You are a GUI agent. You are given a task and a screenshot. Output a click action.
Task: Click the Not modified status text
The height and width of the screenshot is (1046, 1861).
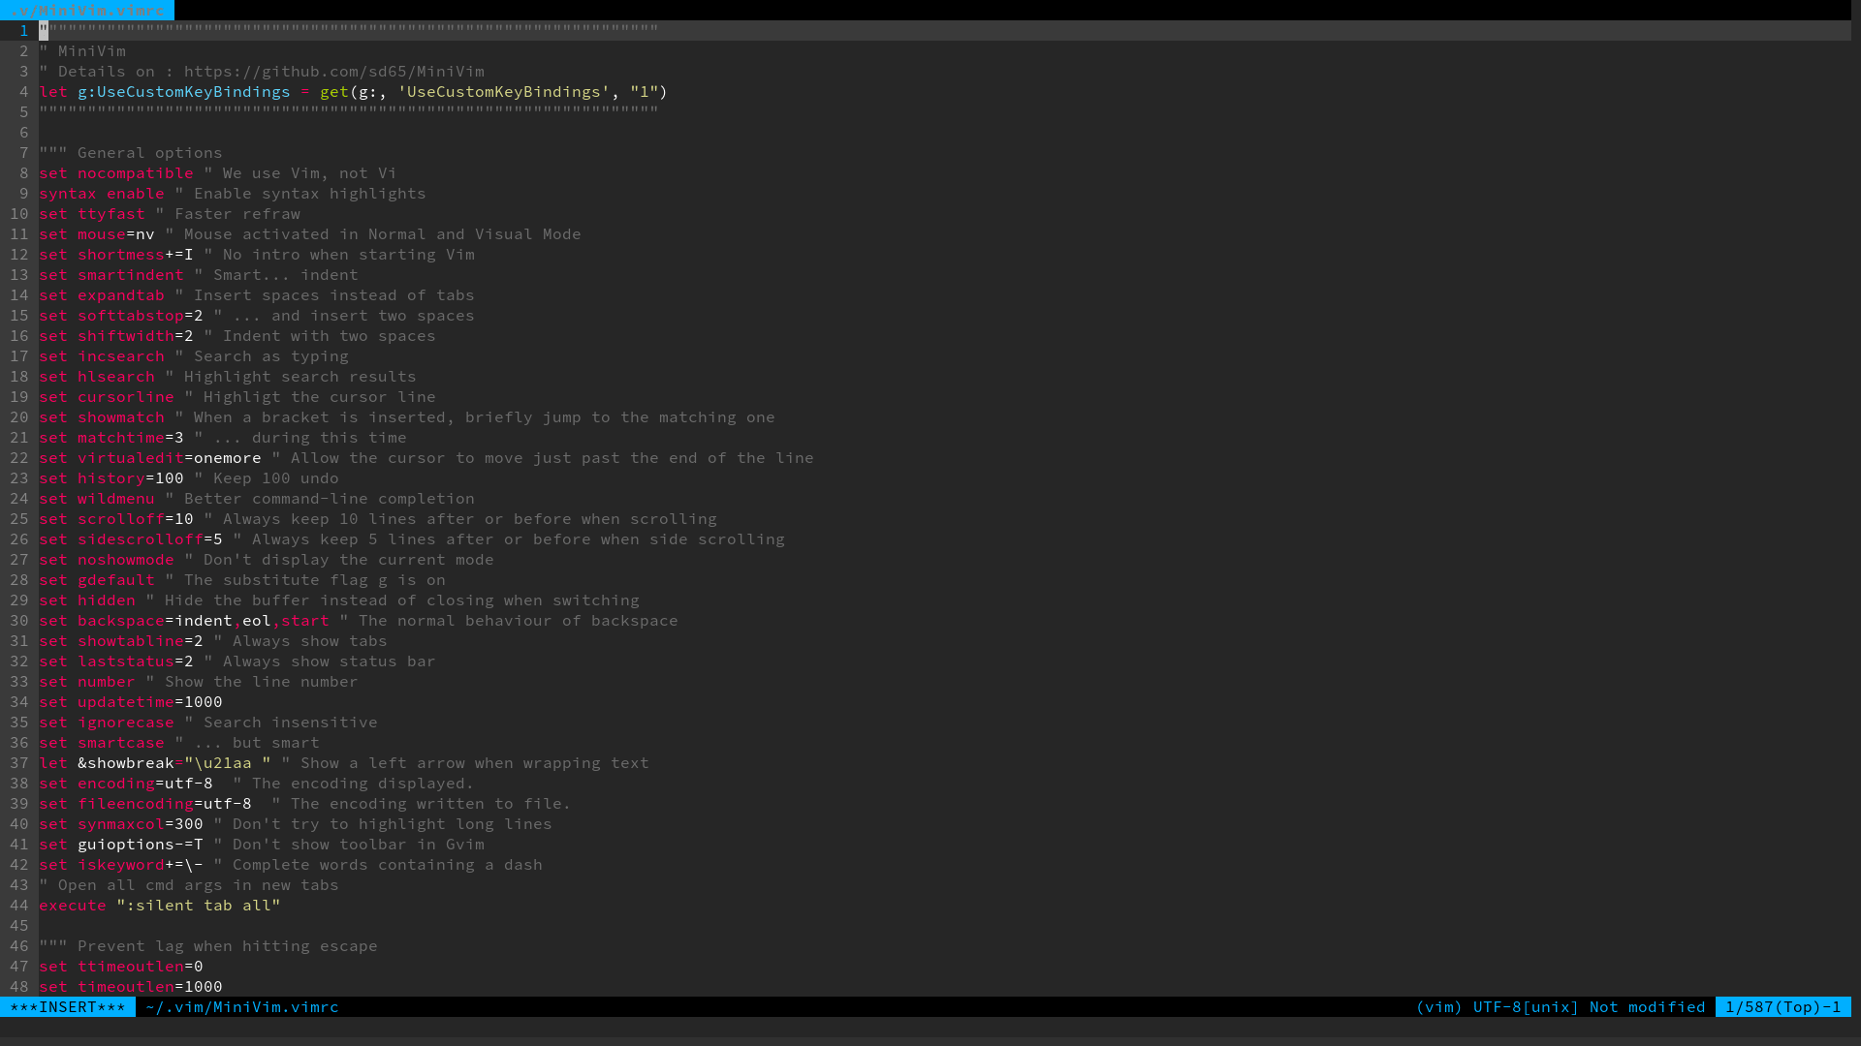click(x=1647, y=1006)
